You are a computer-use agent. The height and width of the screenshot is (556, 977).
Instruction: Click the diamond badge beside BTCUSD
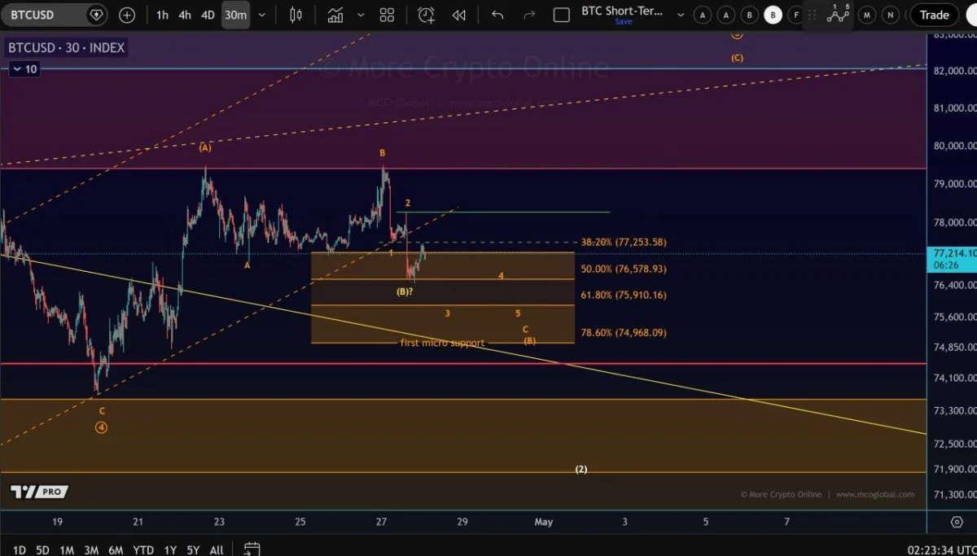click(x=96, y=15)
